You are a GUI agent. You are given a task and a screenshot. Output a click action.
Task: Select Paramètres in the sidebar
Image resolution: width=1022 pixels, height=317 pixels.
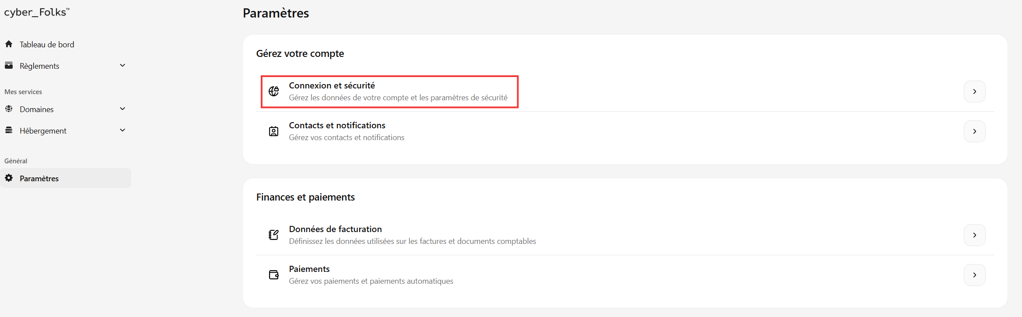coord(66,178)
